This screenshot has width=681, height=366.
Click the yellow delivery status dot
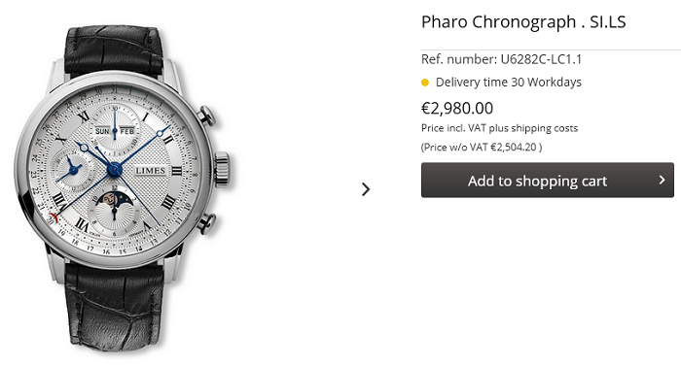425,83
